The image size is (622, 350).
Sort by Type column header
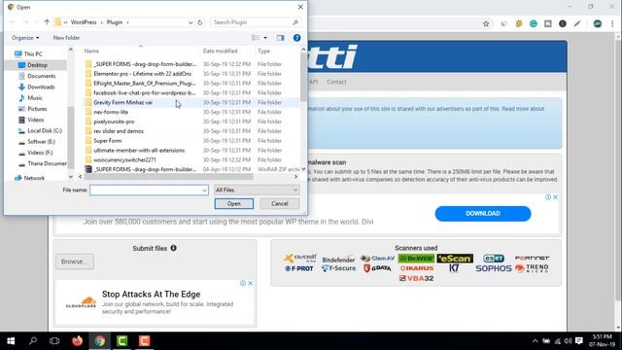pyautogui.click(x=263, y=51)
